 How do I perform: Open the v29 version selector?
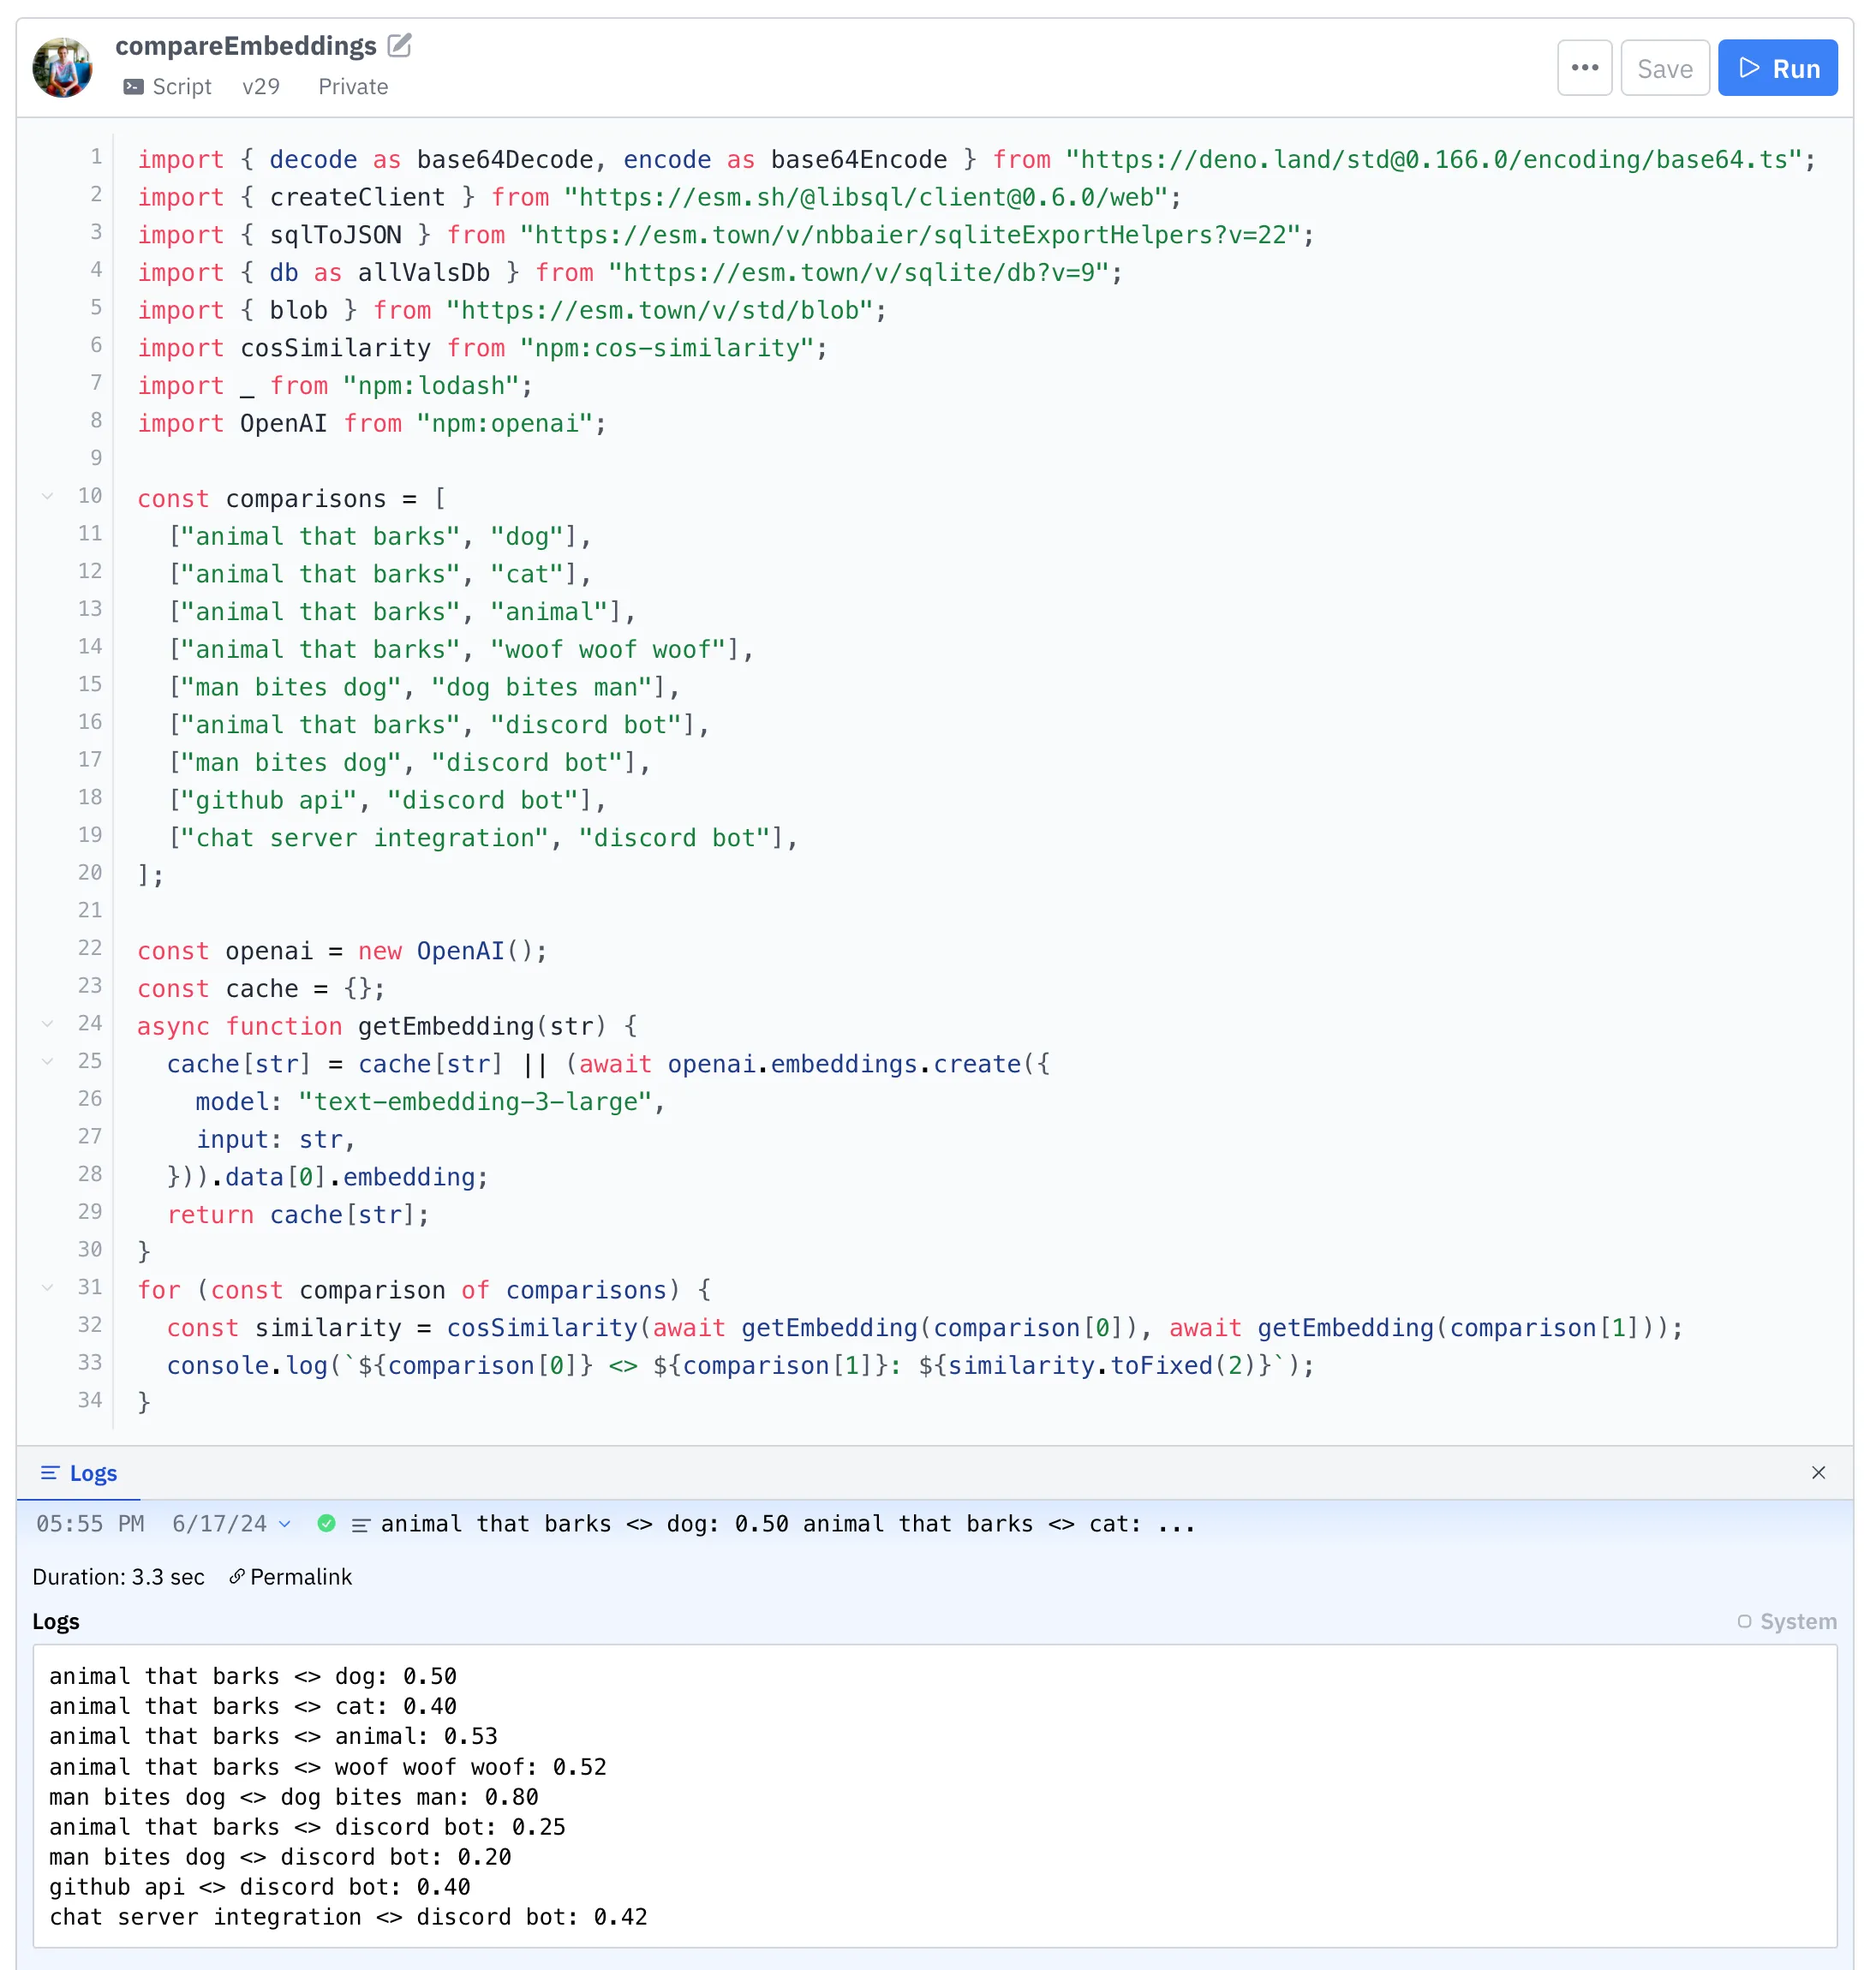coord(261,87)
